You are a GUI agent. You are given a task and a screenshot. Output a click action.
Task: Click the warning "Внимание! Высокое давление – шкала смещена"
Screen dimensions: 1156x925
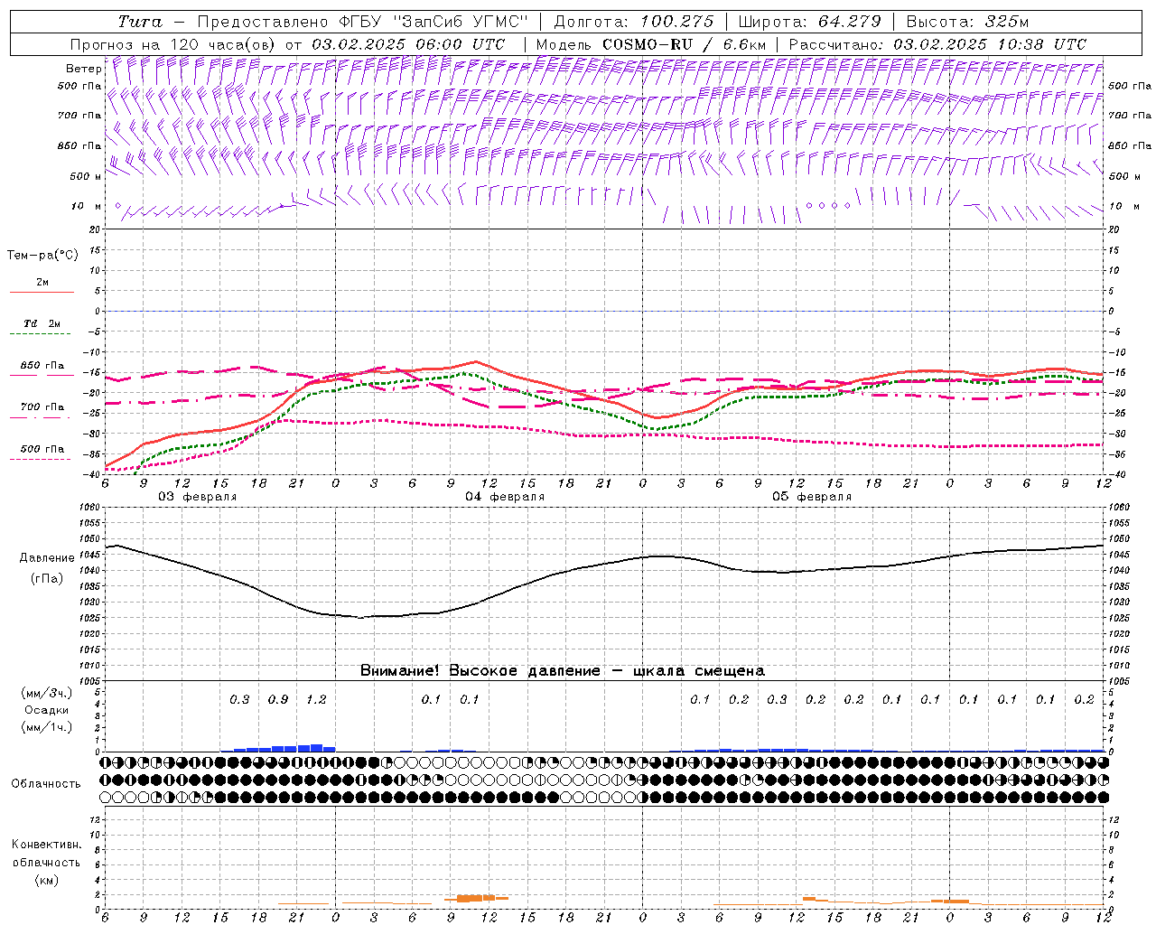click(563, 671)
